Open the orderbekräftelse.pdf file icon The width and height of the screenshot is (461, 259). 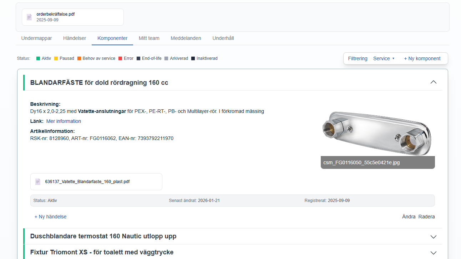pos(29,17)
